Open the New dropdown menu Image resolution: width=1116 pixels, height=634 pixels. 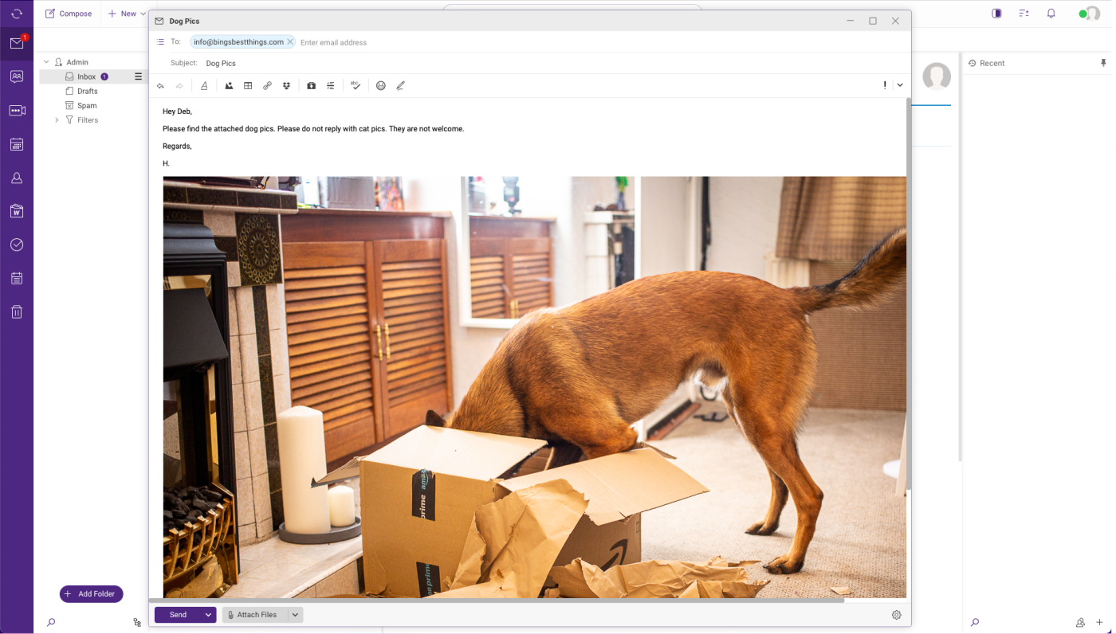[x=127, y=14]
